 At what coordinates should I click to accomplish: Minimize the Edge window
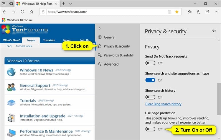tap(195, 4)
